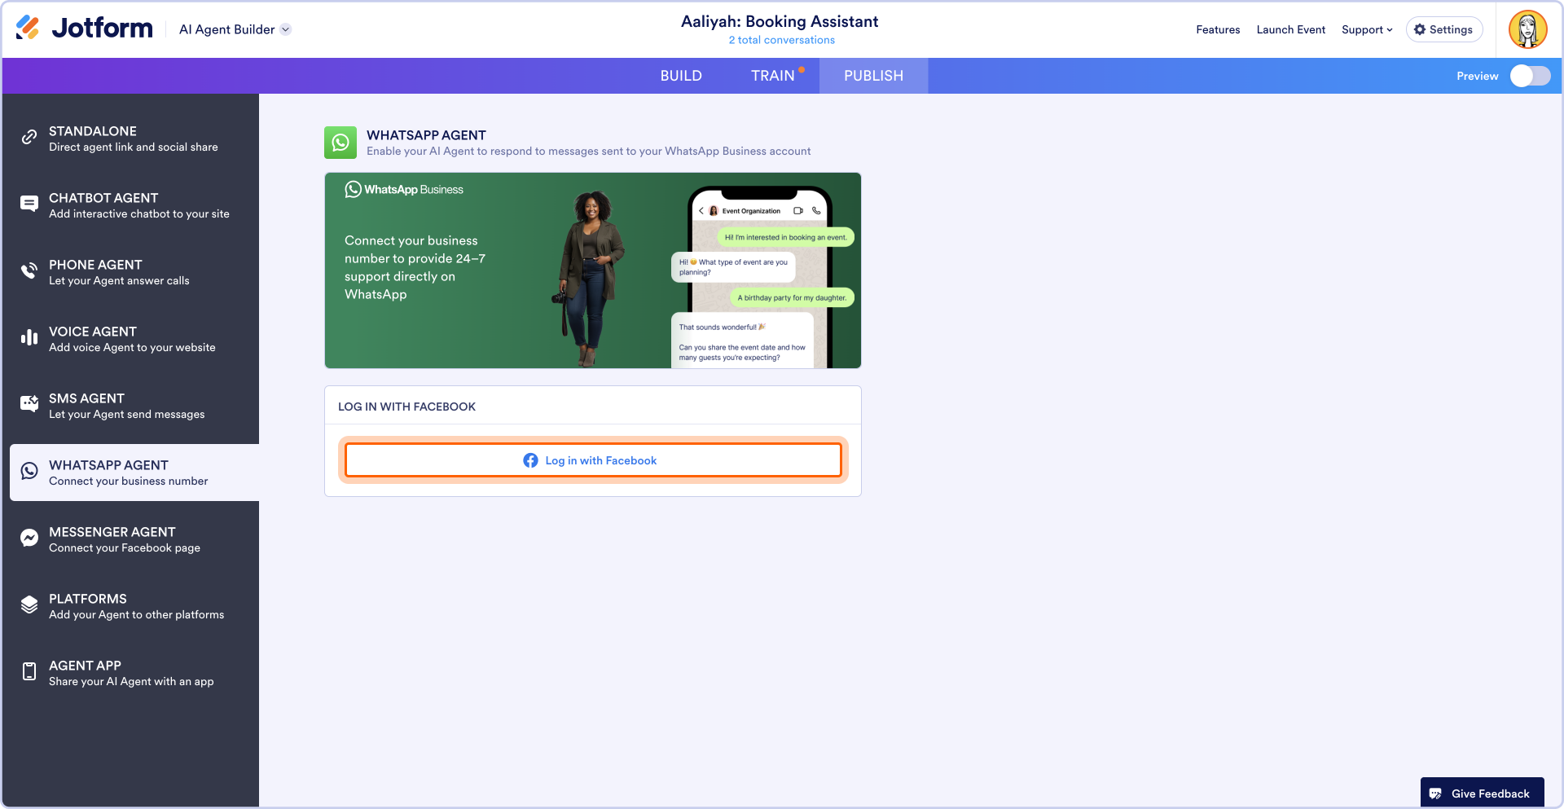Open SMS Agent sidebar item

(x=134, y=406)
